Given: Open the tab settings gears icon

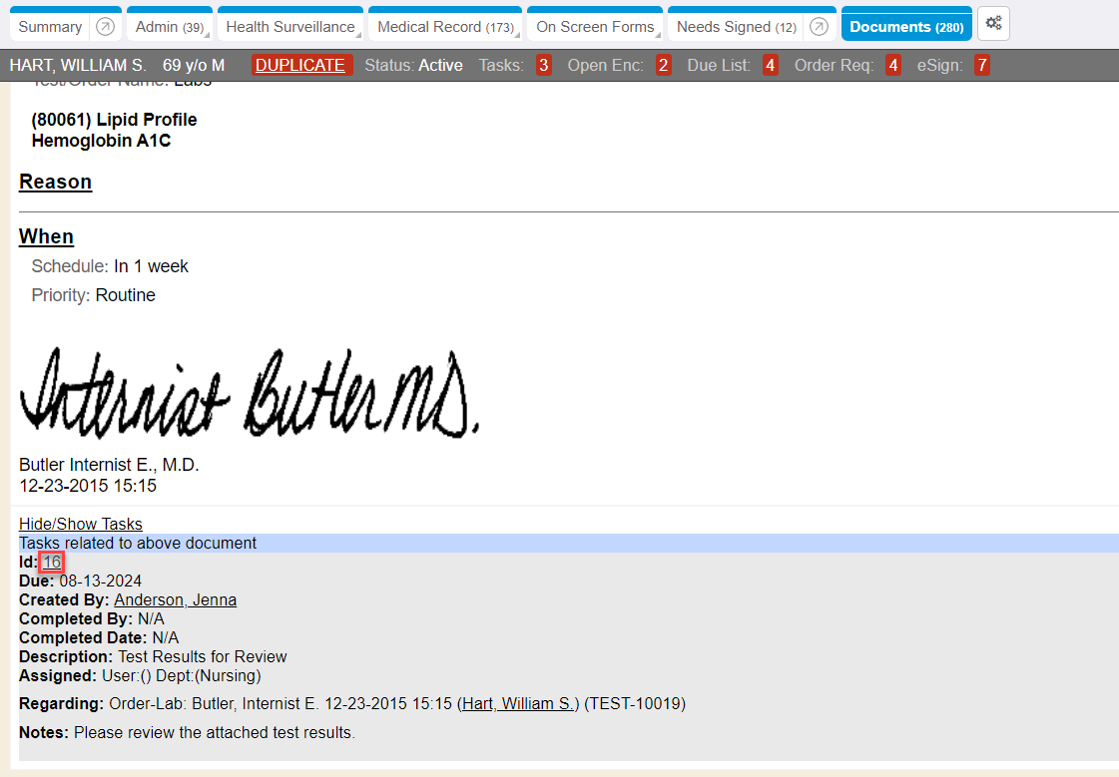Looking at the screenshot, I should [x=993, y=24].
